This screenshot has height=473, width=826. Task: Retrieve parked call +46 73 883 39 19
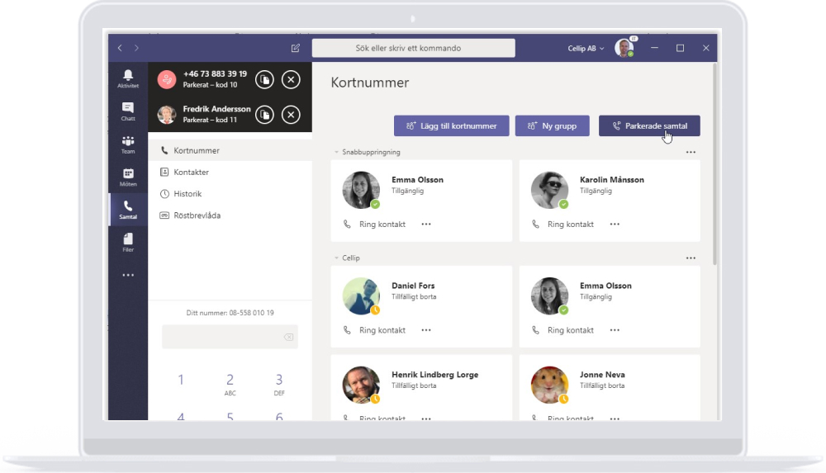[x=264, y=79]
